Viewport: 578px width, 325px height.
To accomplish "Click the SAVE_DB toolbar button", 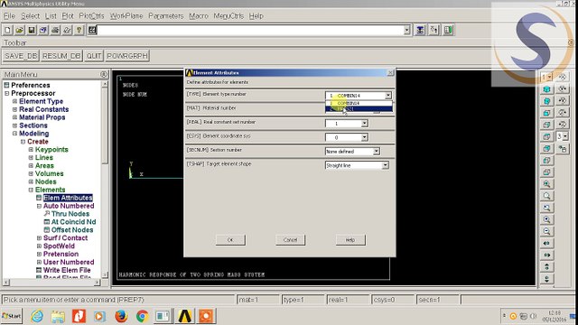I will pyautogui.click(x=21, y=56).
